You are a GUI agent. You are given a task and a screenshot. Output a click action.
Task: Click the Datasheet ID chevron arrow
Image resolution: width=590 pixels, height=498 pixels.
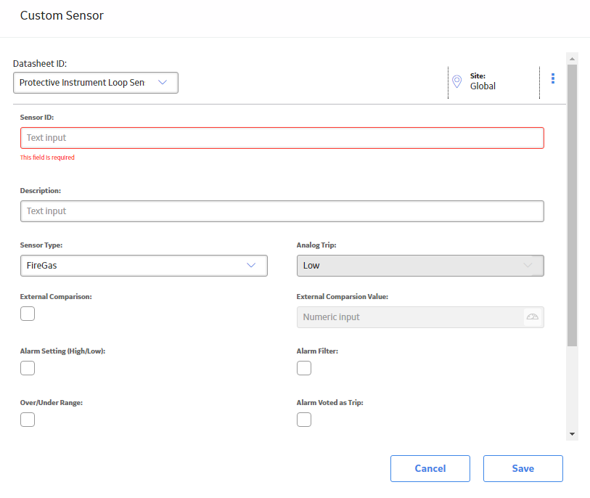coord(163,83)
